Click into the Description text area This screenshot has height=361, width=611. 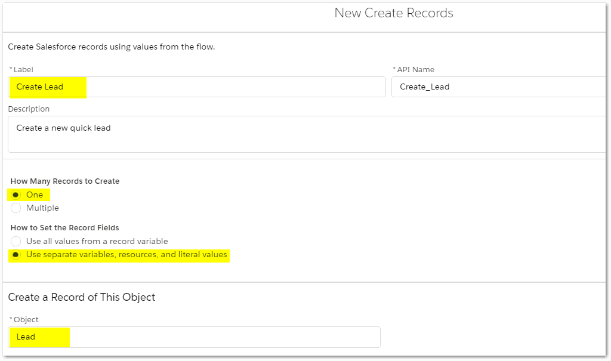307,134
